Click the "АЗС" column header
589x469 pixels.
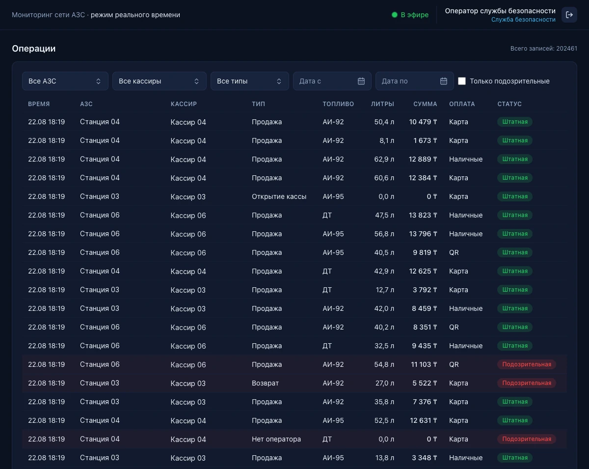(x=86, y=104)
